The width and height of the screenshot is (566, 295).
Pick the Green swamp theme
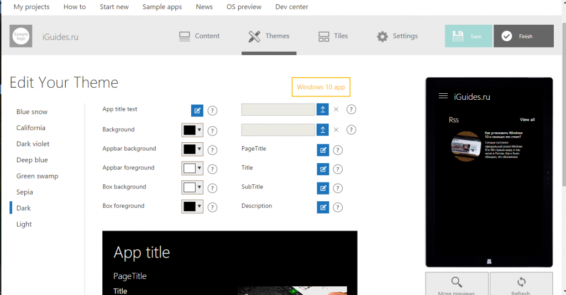[x=37, y=176]
